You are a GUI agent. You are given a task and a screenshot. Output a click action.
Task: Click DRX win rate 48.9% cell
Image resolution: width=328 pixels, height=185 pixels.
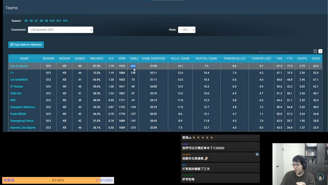97,100
